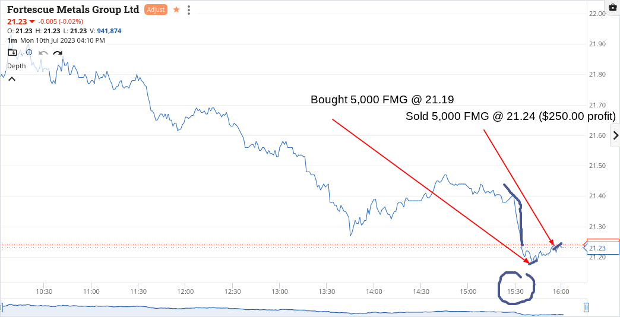
Task: Select the 'Bought 5,000 FMG @ 21.19' annotation
Action: click(382, 100)
